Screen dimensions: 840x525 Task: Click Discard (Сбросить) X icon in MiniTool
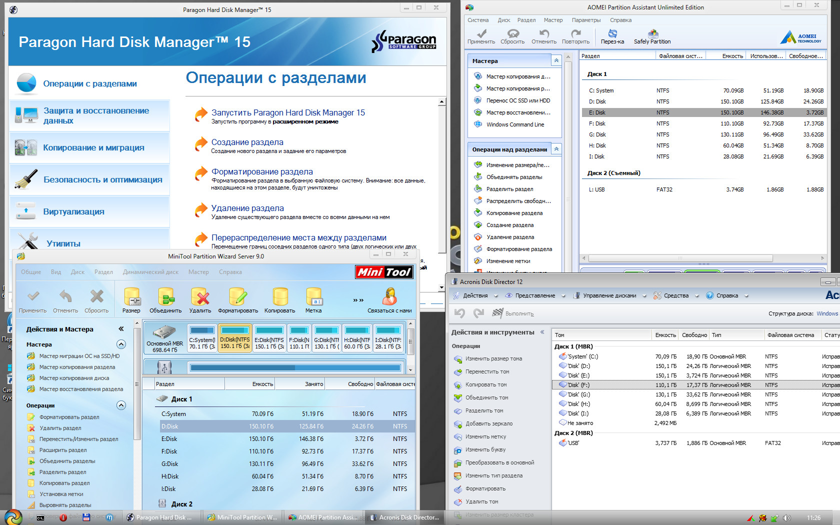click(96, 296)
